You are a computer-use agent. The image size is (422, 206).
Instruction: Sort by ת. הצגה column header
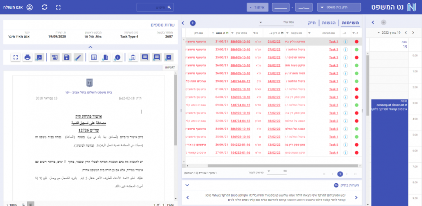(220, 33)
